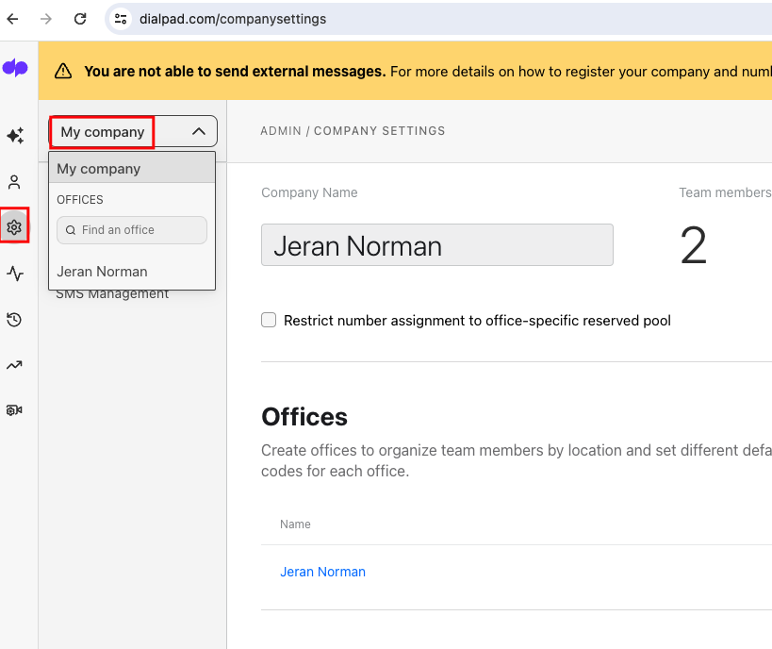Open Dialpad AI sparkle icon in sidebar
The width and height of the screenshot is (772, 649).
click(x=15, y=136)
